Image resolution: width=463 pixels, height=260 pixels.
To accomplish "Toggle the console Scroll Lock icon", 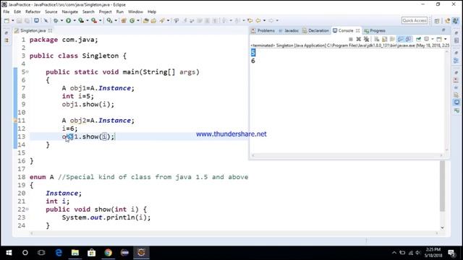I will 384,39.
